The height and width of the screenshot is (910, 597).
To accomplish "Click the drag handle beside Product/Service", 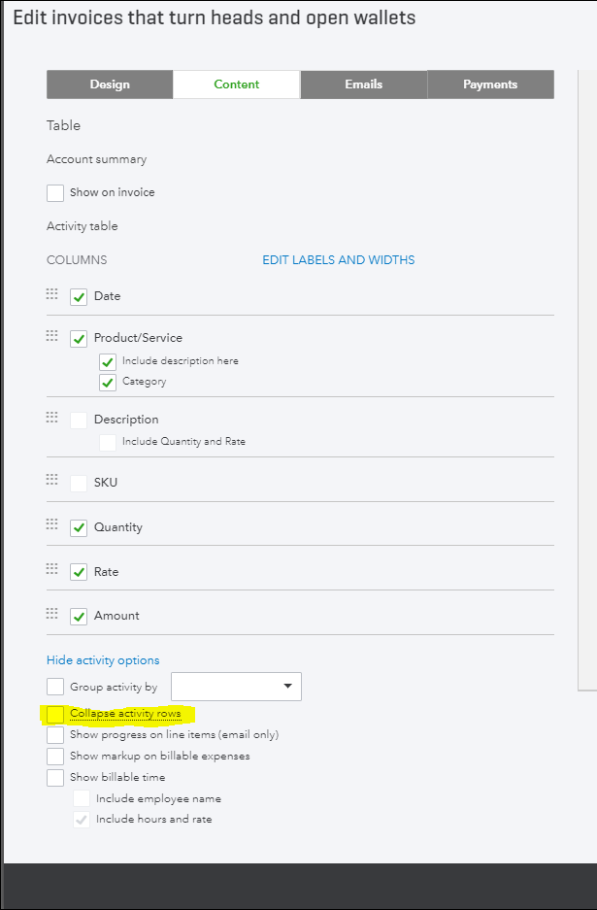I will [52, 336].
